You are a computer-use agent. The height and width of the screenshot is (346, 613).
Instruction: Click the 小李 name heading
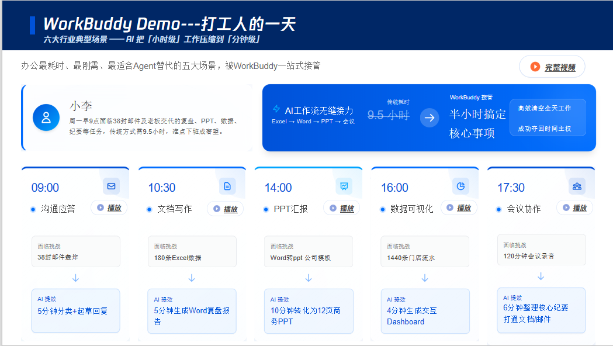click(x=81, y=106)
